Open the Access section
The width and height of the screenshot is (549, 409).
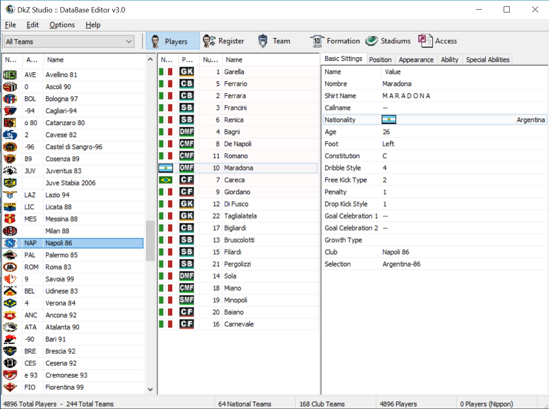tap(438, 41)
